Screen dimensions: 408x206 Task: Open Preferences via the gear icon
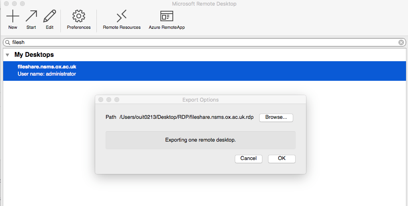79,16
